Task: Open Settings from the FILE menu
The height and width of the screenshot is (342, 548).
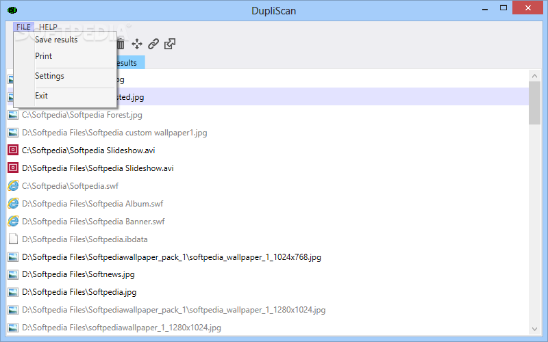Action: [x=64, y=76]
